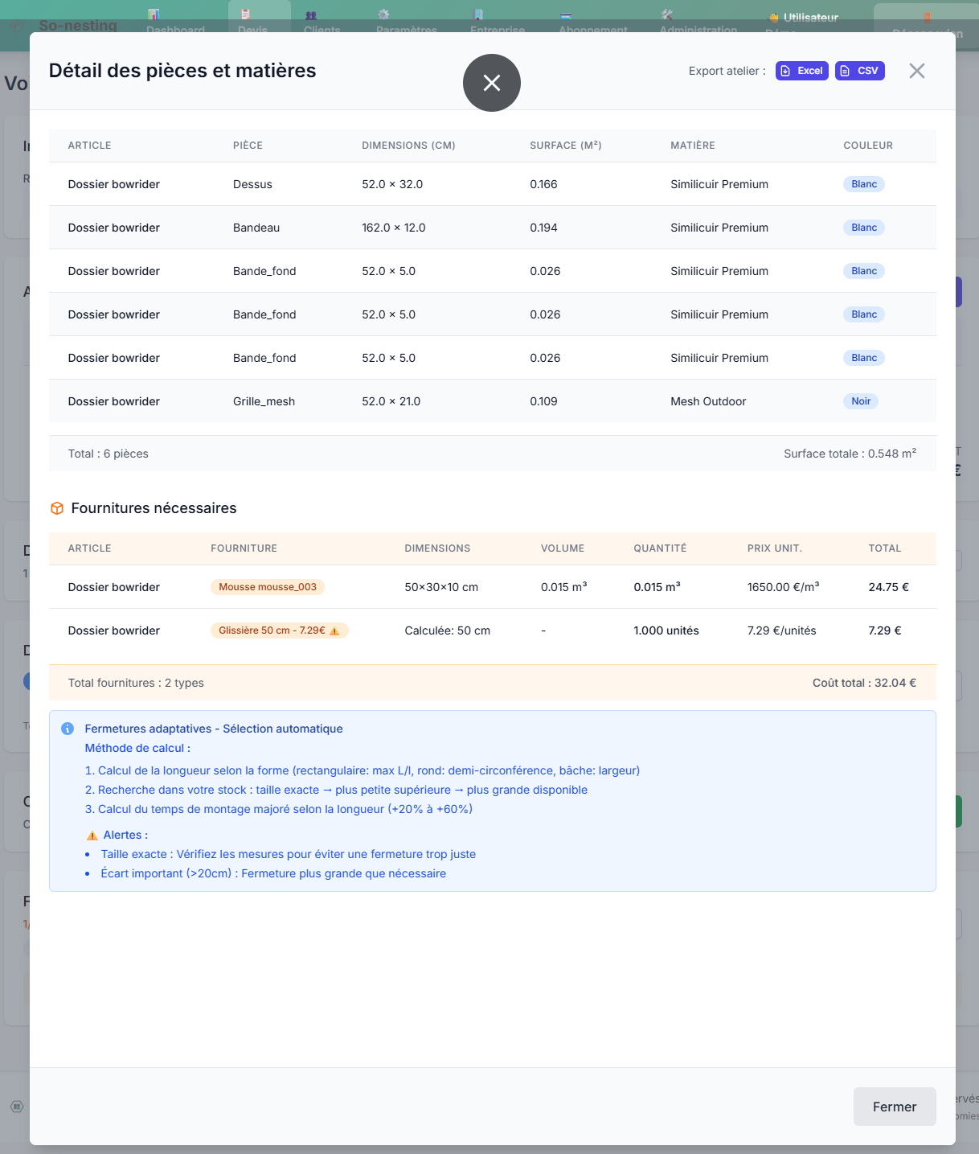Close the dialog with the top-right X
The height and width of the screenshot is (1154, 979).
(916, 71)
